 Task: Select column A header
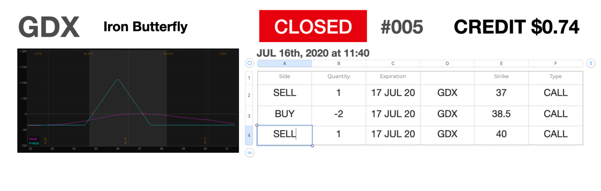click(285, 64)
